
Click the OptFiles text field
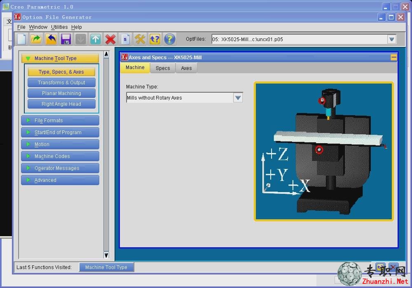point(299,39)
